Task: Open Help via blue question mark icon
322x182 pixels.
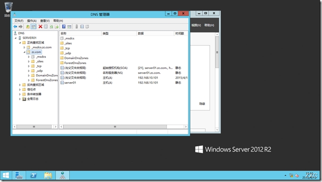Action: (64, 26)
